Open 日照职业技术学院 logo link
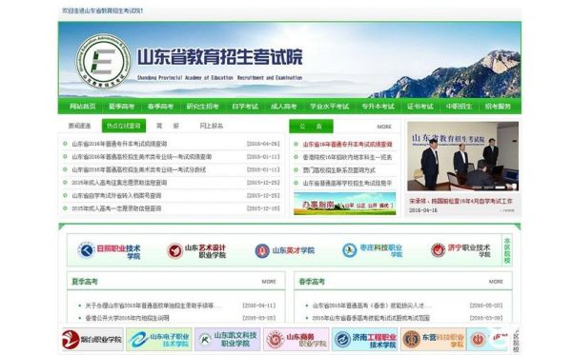This screenshot has width=572, height=355. (109, 250)
